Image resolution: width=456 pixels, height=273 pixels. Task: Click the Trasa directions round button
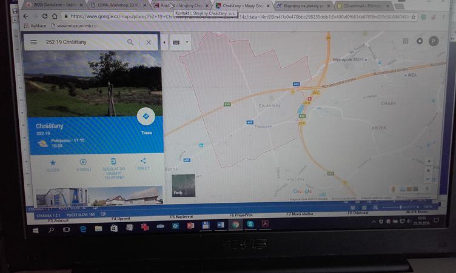pos(146,116)
